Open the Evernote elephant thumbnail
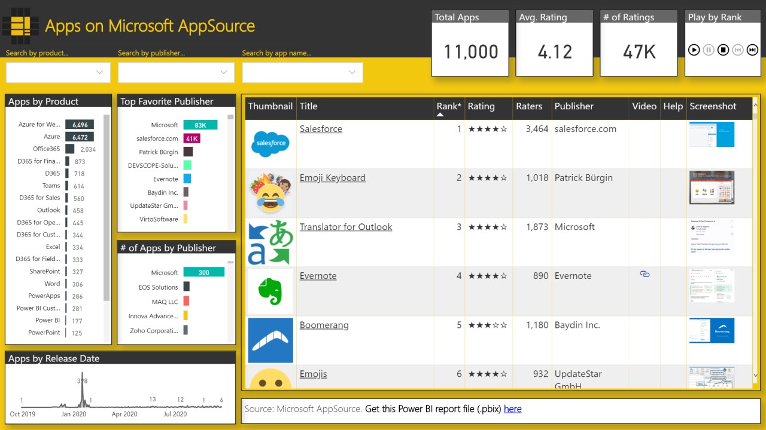This screenshot has width=766, height=430. point(270,291)
